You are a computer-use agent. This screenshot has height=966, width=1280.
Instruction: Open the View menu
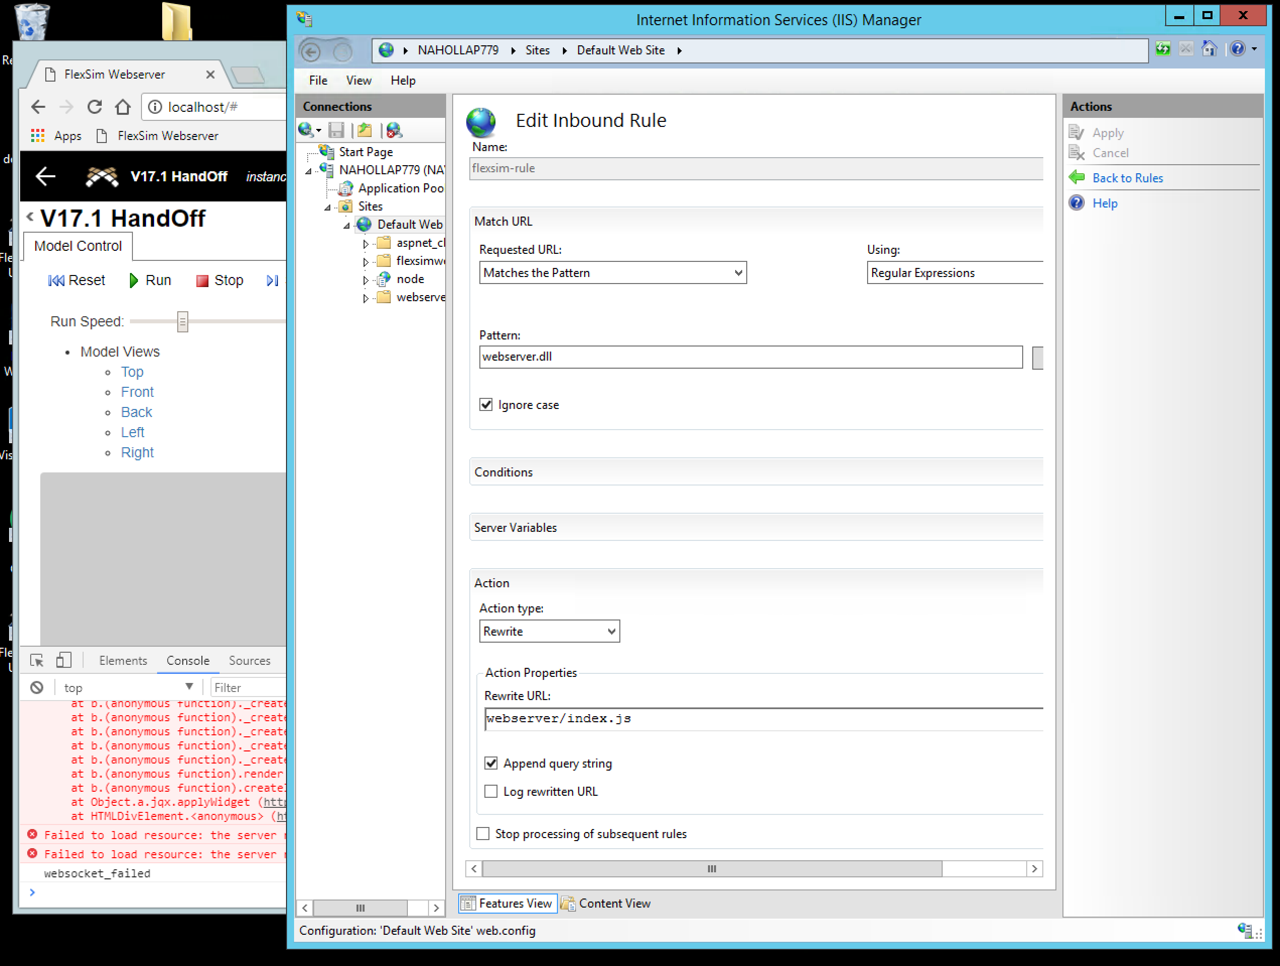(358, 81)
